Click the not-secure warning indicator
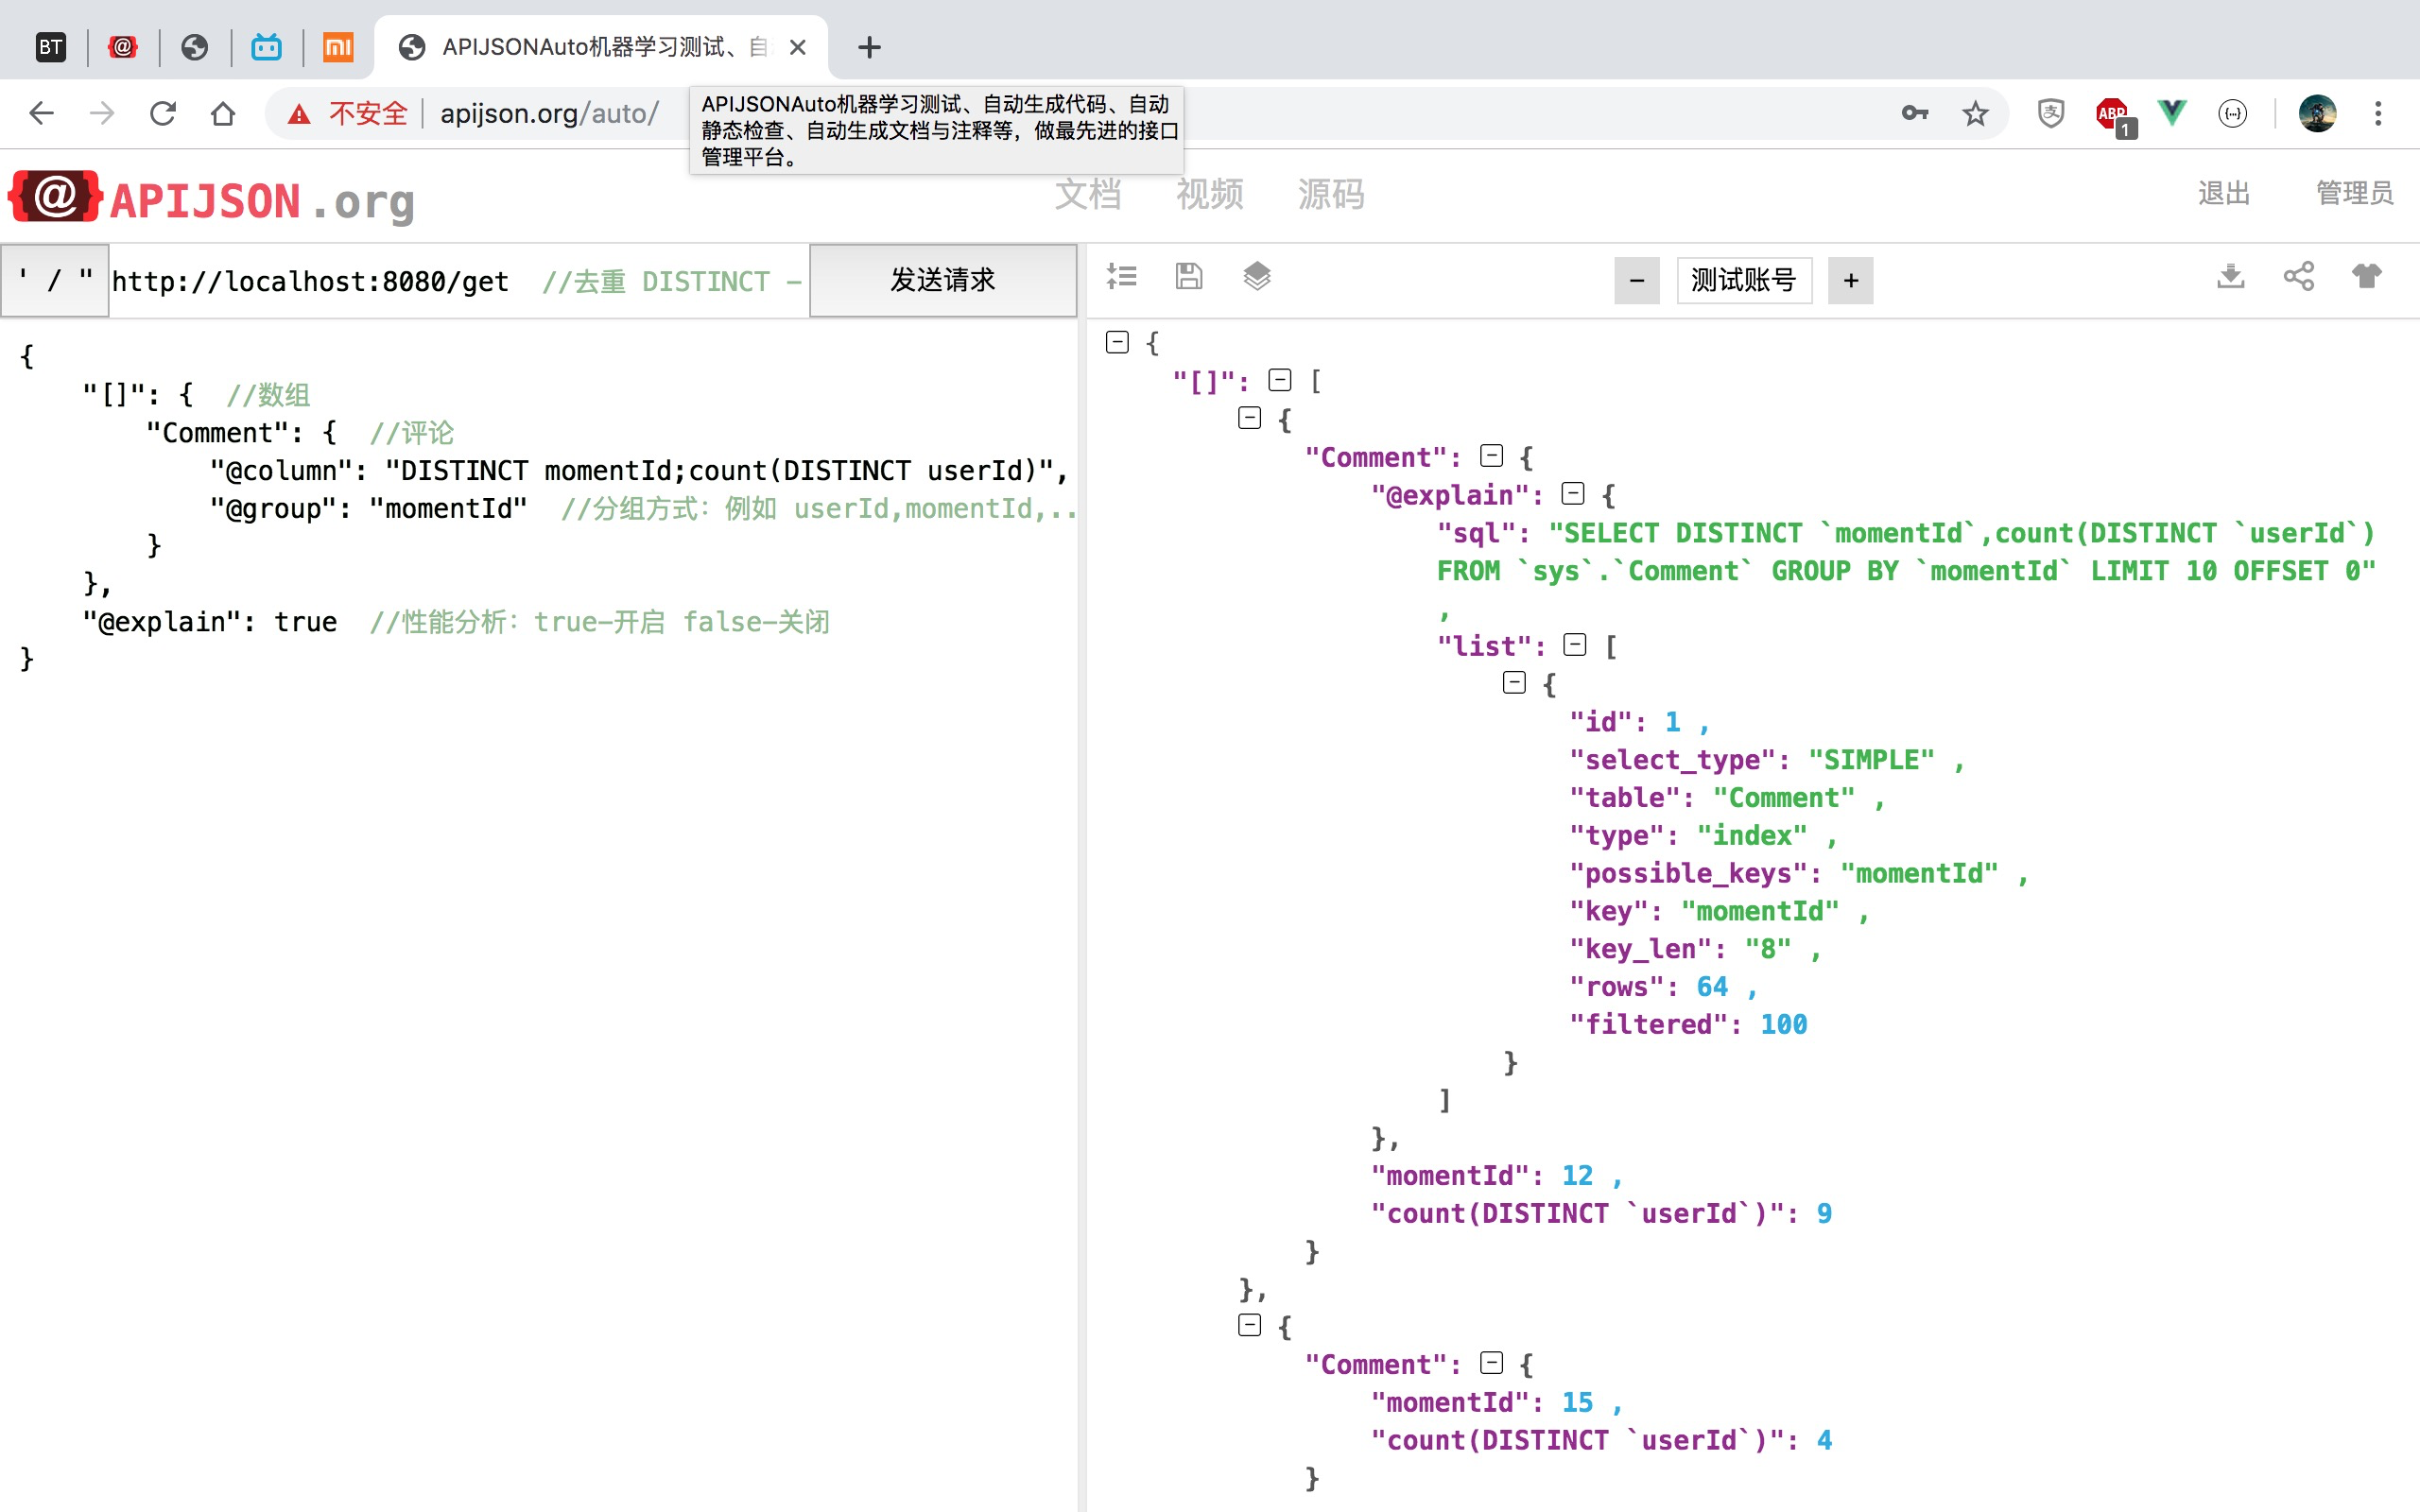Image resolution: width=2420 pixels, height=1512 pixels. (347, 113)
